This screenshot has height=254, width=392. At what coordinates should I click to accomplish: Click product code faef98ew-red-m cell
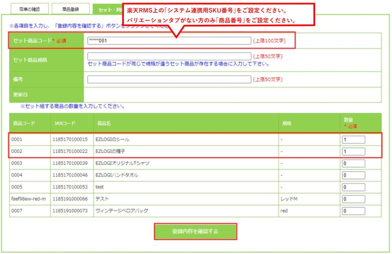pyautogui.click(x=28, y=199)
